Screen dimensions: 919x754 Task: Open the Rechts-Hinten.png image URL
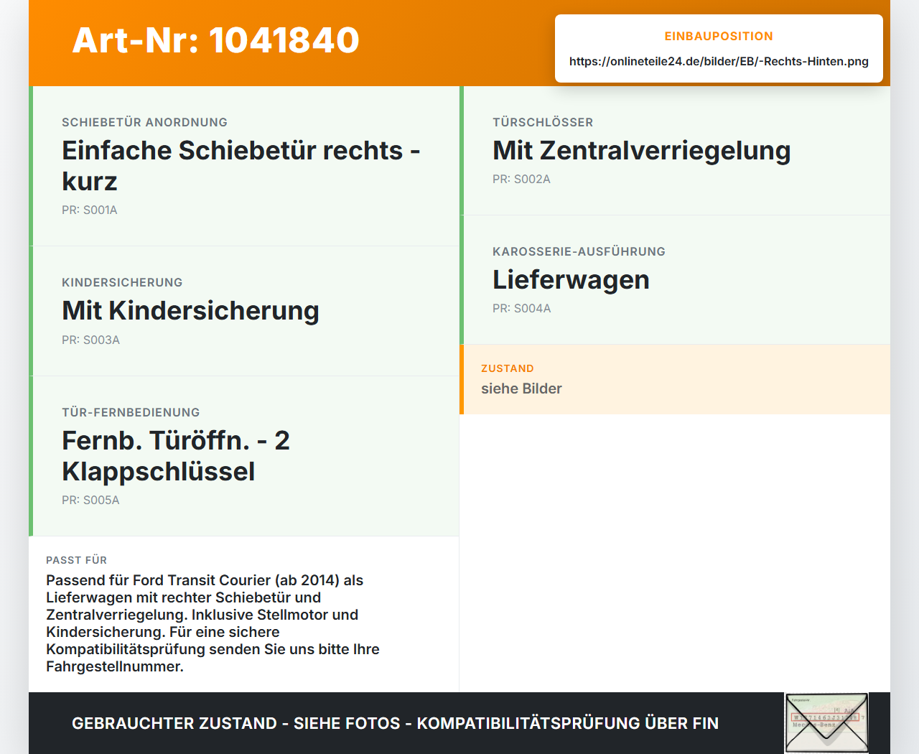pyautogui.click(x=719, y=61)
